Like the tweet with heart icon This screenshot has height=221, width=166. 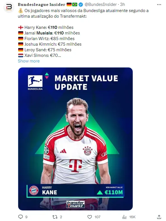(x=90, y=217)
